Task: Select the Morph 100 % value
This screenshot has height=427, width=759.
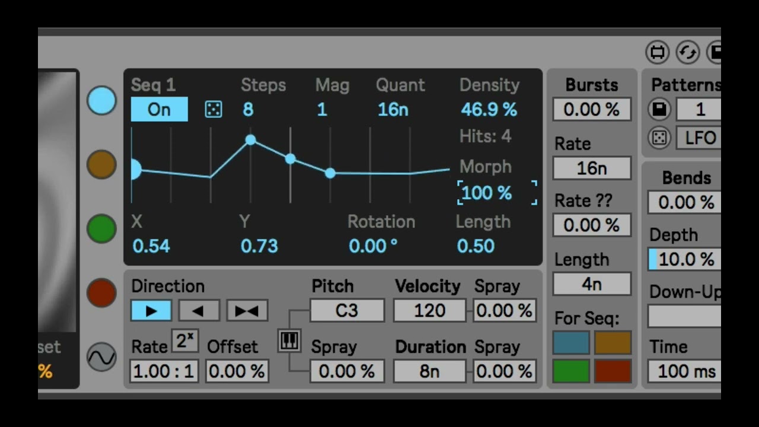Action: 487,193
